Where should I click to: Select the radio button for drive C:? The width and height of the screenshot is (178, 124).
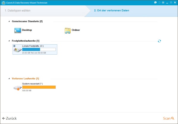[14, 46]
